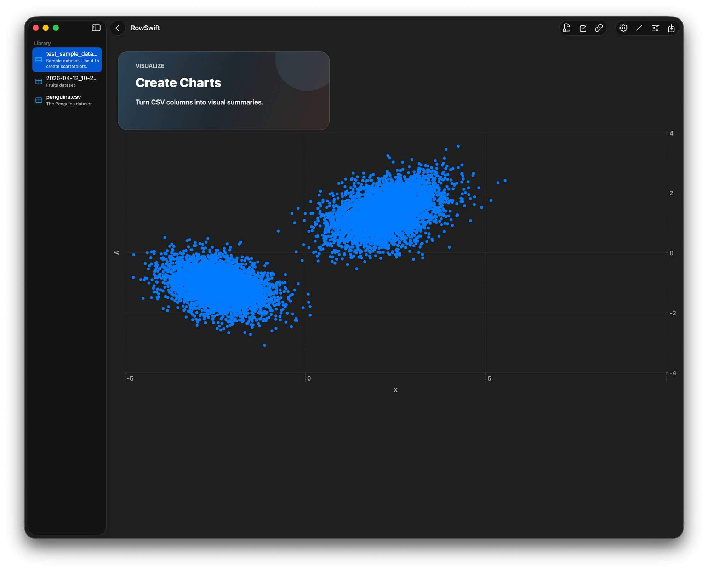Screen dimensions: 708x571
Task: Go back with the chevron button
Action: pos(118,28)
